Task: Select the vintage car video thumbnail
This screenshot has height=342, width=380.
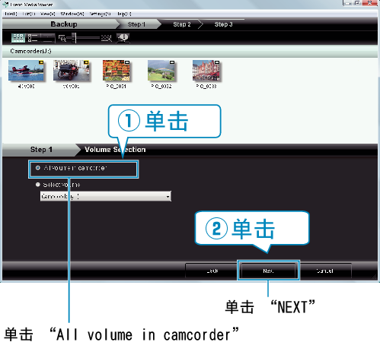Action: click(71, 71)
